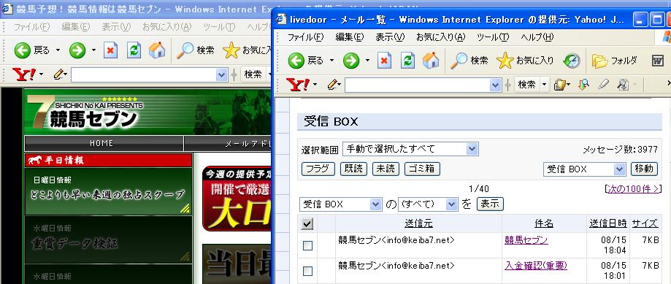This screenshot has width=671, height=284.
Task: Click HOME tab on 競馬セブン page
Action: tap(104, 143)
